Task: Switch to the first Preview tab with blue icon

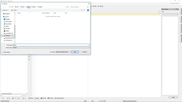Action: tap(43, 98)
